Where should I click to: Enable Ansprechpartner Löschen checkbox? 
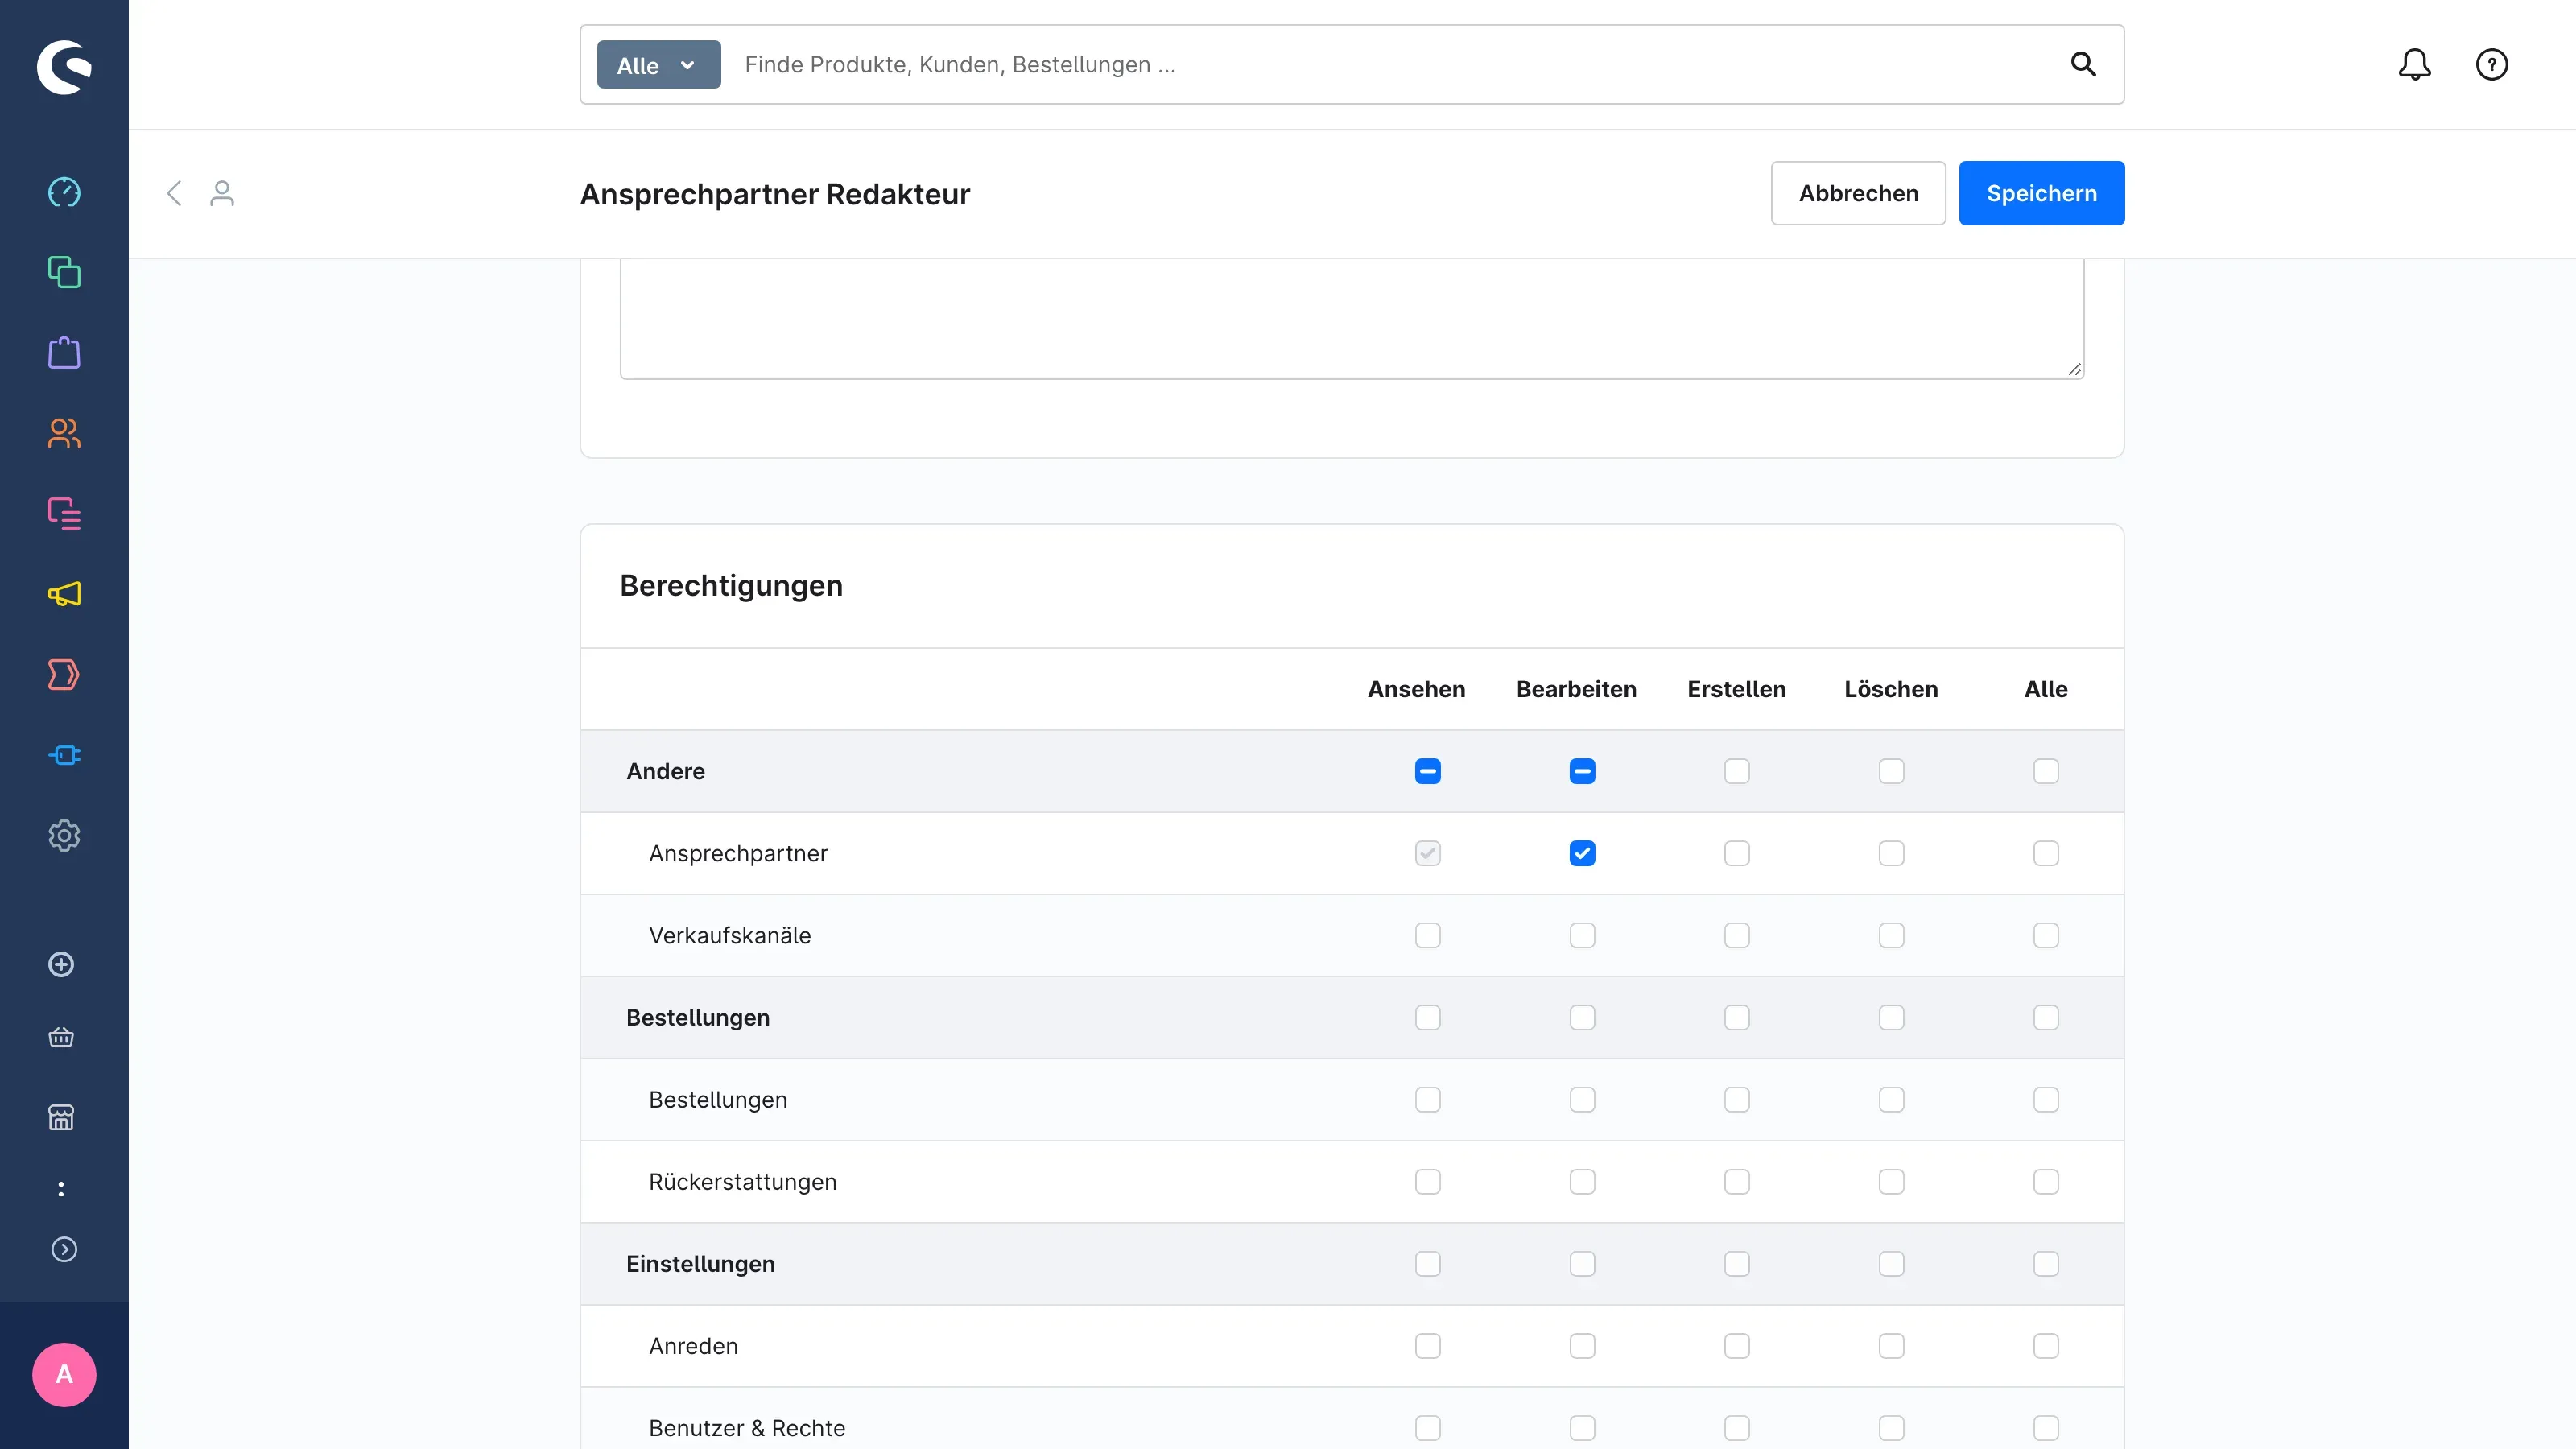click(1891, 853)
